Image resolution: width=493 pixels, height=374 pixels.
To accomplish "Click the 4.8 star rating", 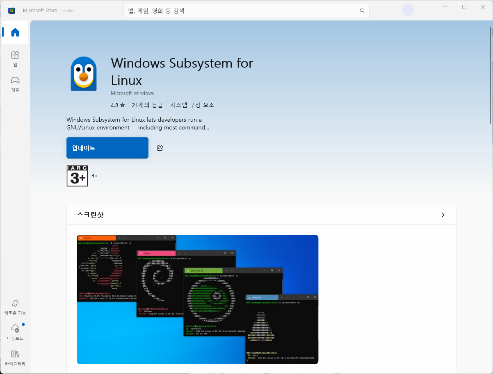I will (118, 105).
